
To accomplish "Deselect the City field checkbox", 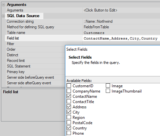I will point(69,112).
